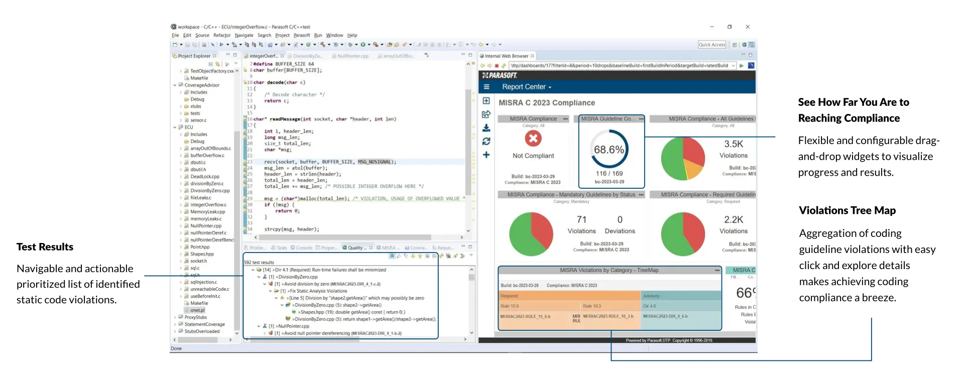The width and height of the screenshot is (964, 385).
Task: Click the Collapse All icon in Quality view
Action: point(434,256)
